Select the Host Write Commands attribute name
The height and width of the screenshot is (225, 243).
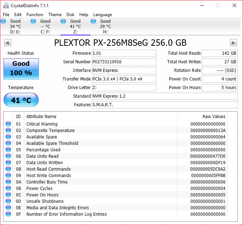(x=49, y=175)
